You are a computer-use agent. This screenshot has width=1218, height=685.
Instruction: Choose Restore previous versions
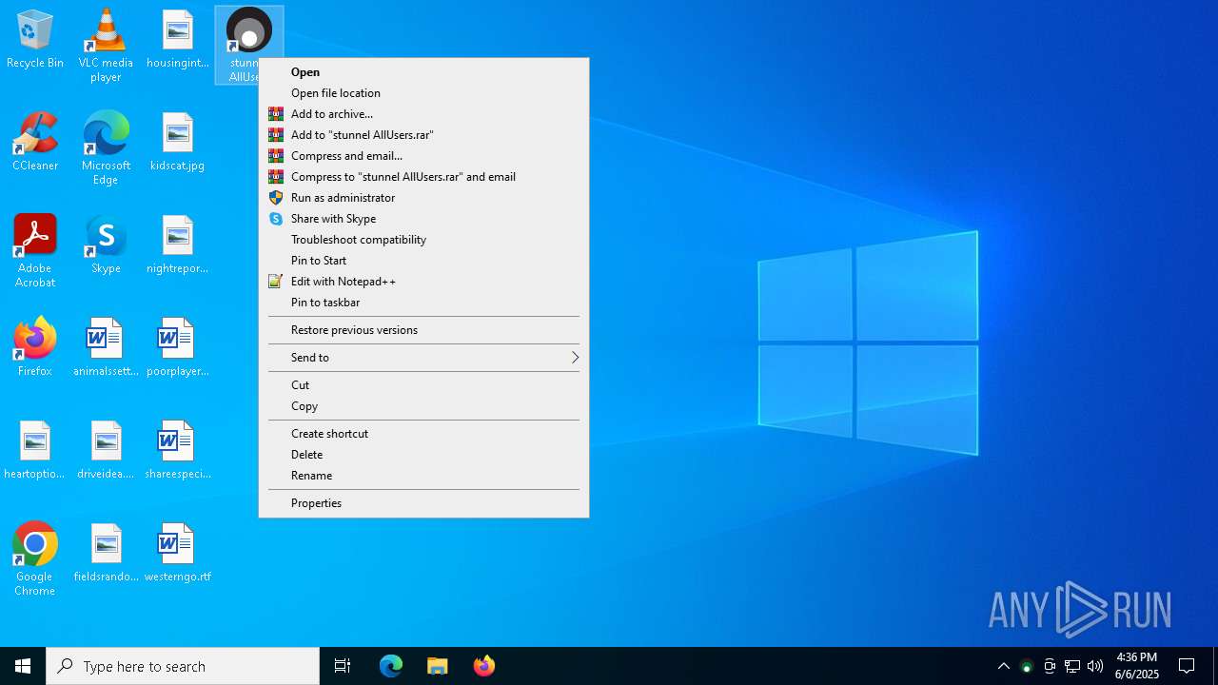423,330
